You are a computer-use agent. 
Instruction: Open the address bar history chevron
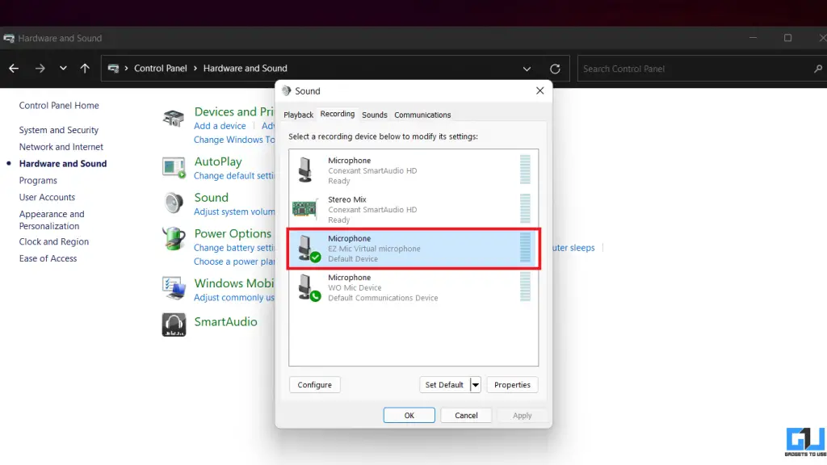(x=527, y=69)
